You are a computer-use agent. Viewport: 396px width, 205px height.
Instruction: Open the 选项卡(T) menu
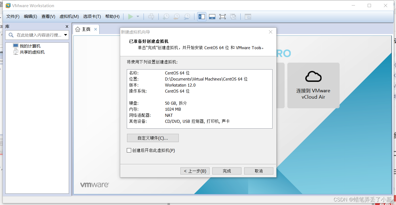click(x=92, y=16)
